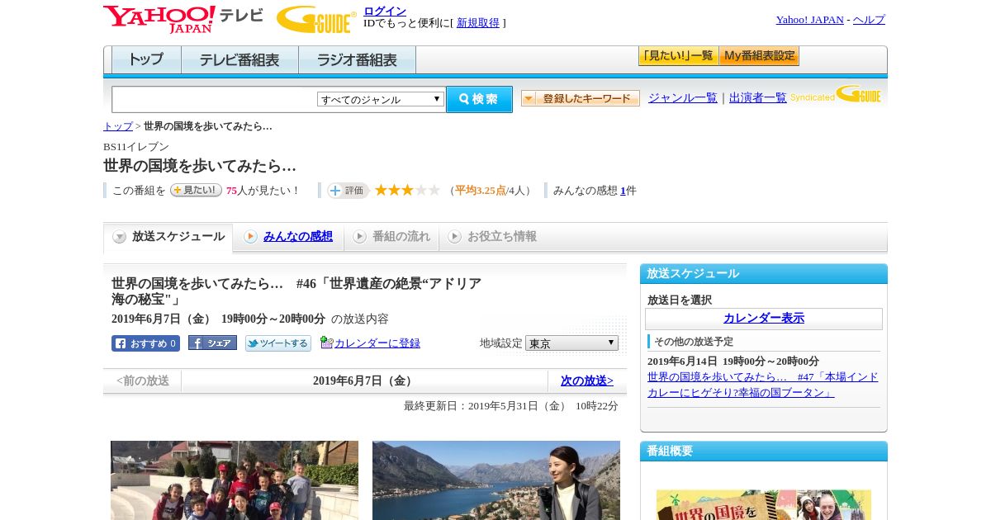Open the 地域設定 東京 dropdown
The image size is (991, 520).
[x=571, y=343]
